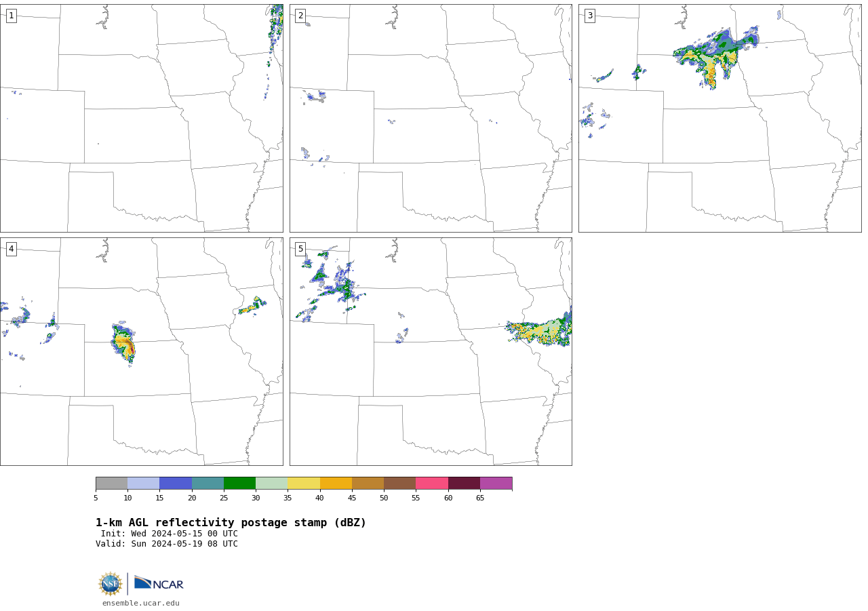Click the storm cell in panel 4 center
This screenshot has width=868, height=611.
[x=123, y=344]
